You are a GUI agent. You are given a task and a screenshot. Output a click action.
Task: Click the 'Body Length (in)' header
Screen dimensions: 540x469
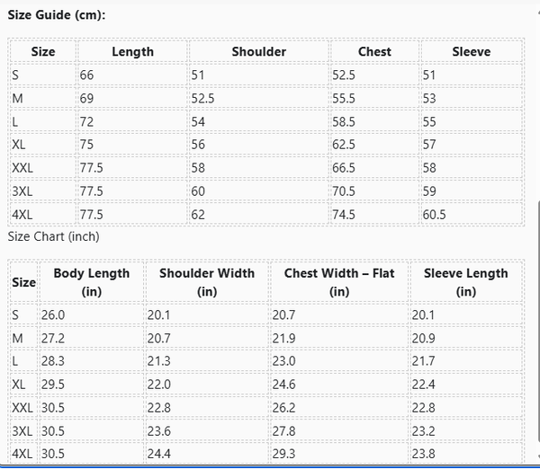(x=91, y=282)
